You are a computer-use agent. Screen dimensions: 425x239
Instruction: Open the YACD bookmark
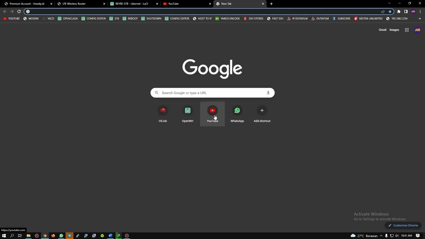coord(48,19)
